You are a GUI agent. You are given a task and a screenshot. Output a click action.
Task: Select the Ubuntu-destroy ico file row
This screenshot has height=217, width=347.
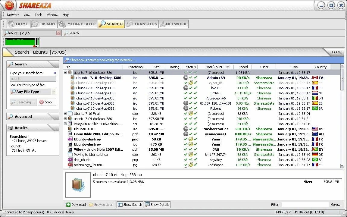pyautogui.click(x=202, y=144)
